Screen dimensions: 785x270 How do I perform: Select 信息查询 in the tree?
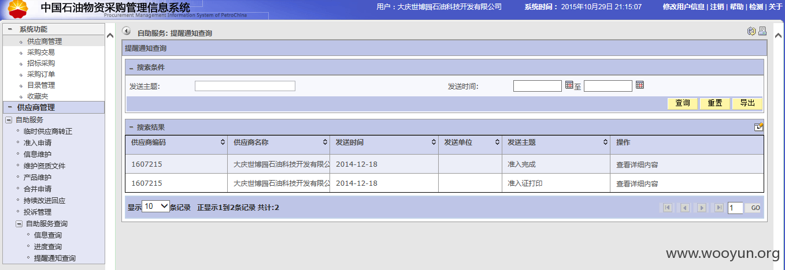pos(48,235)
